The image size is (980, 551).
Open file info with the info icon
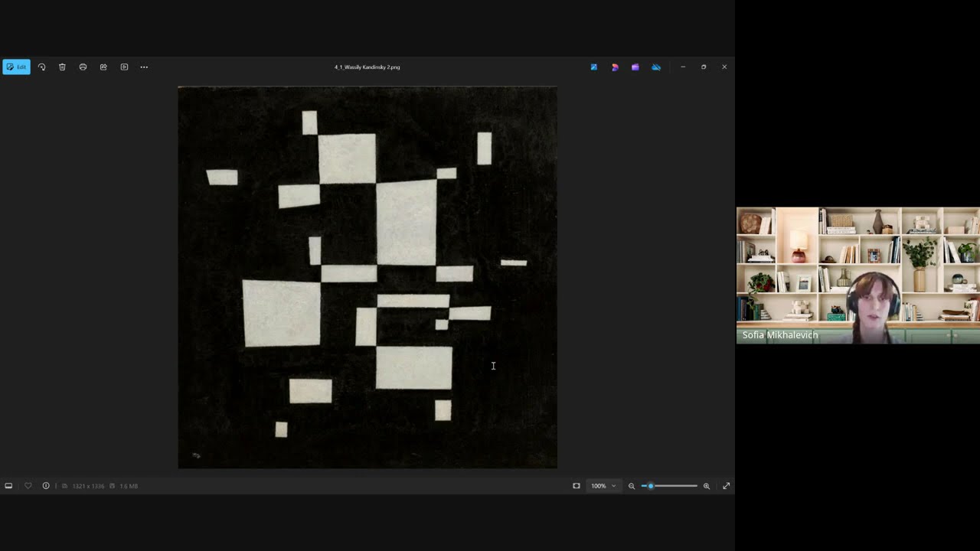coord(46,486)
